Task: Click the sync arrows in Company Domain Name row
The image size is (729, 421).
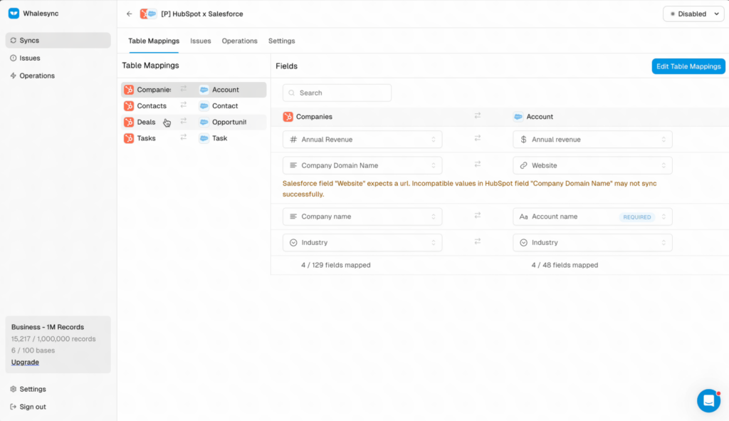Action: pyautogui.click(x=478, y=165)
